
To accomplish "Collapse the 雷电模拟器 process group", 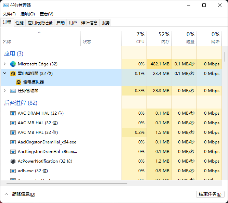I will (x=4, y=73).
